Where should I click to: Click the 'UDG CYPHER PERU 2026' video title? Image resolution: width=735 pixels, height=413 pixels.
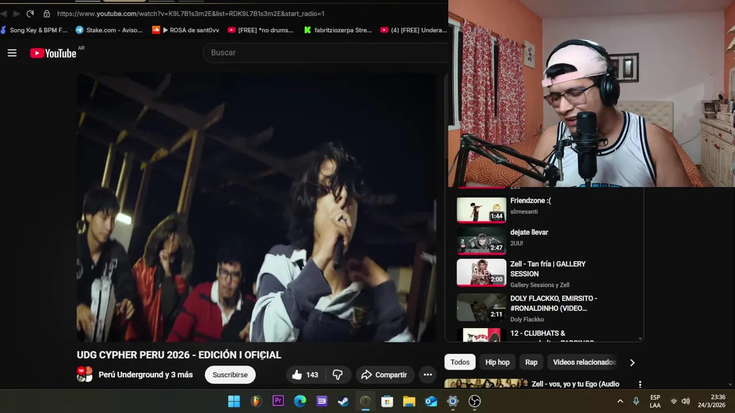coord(179,355)
